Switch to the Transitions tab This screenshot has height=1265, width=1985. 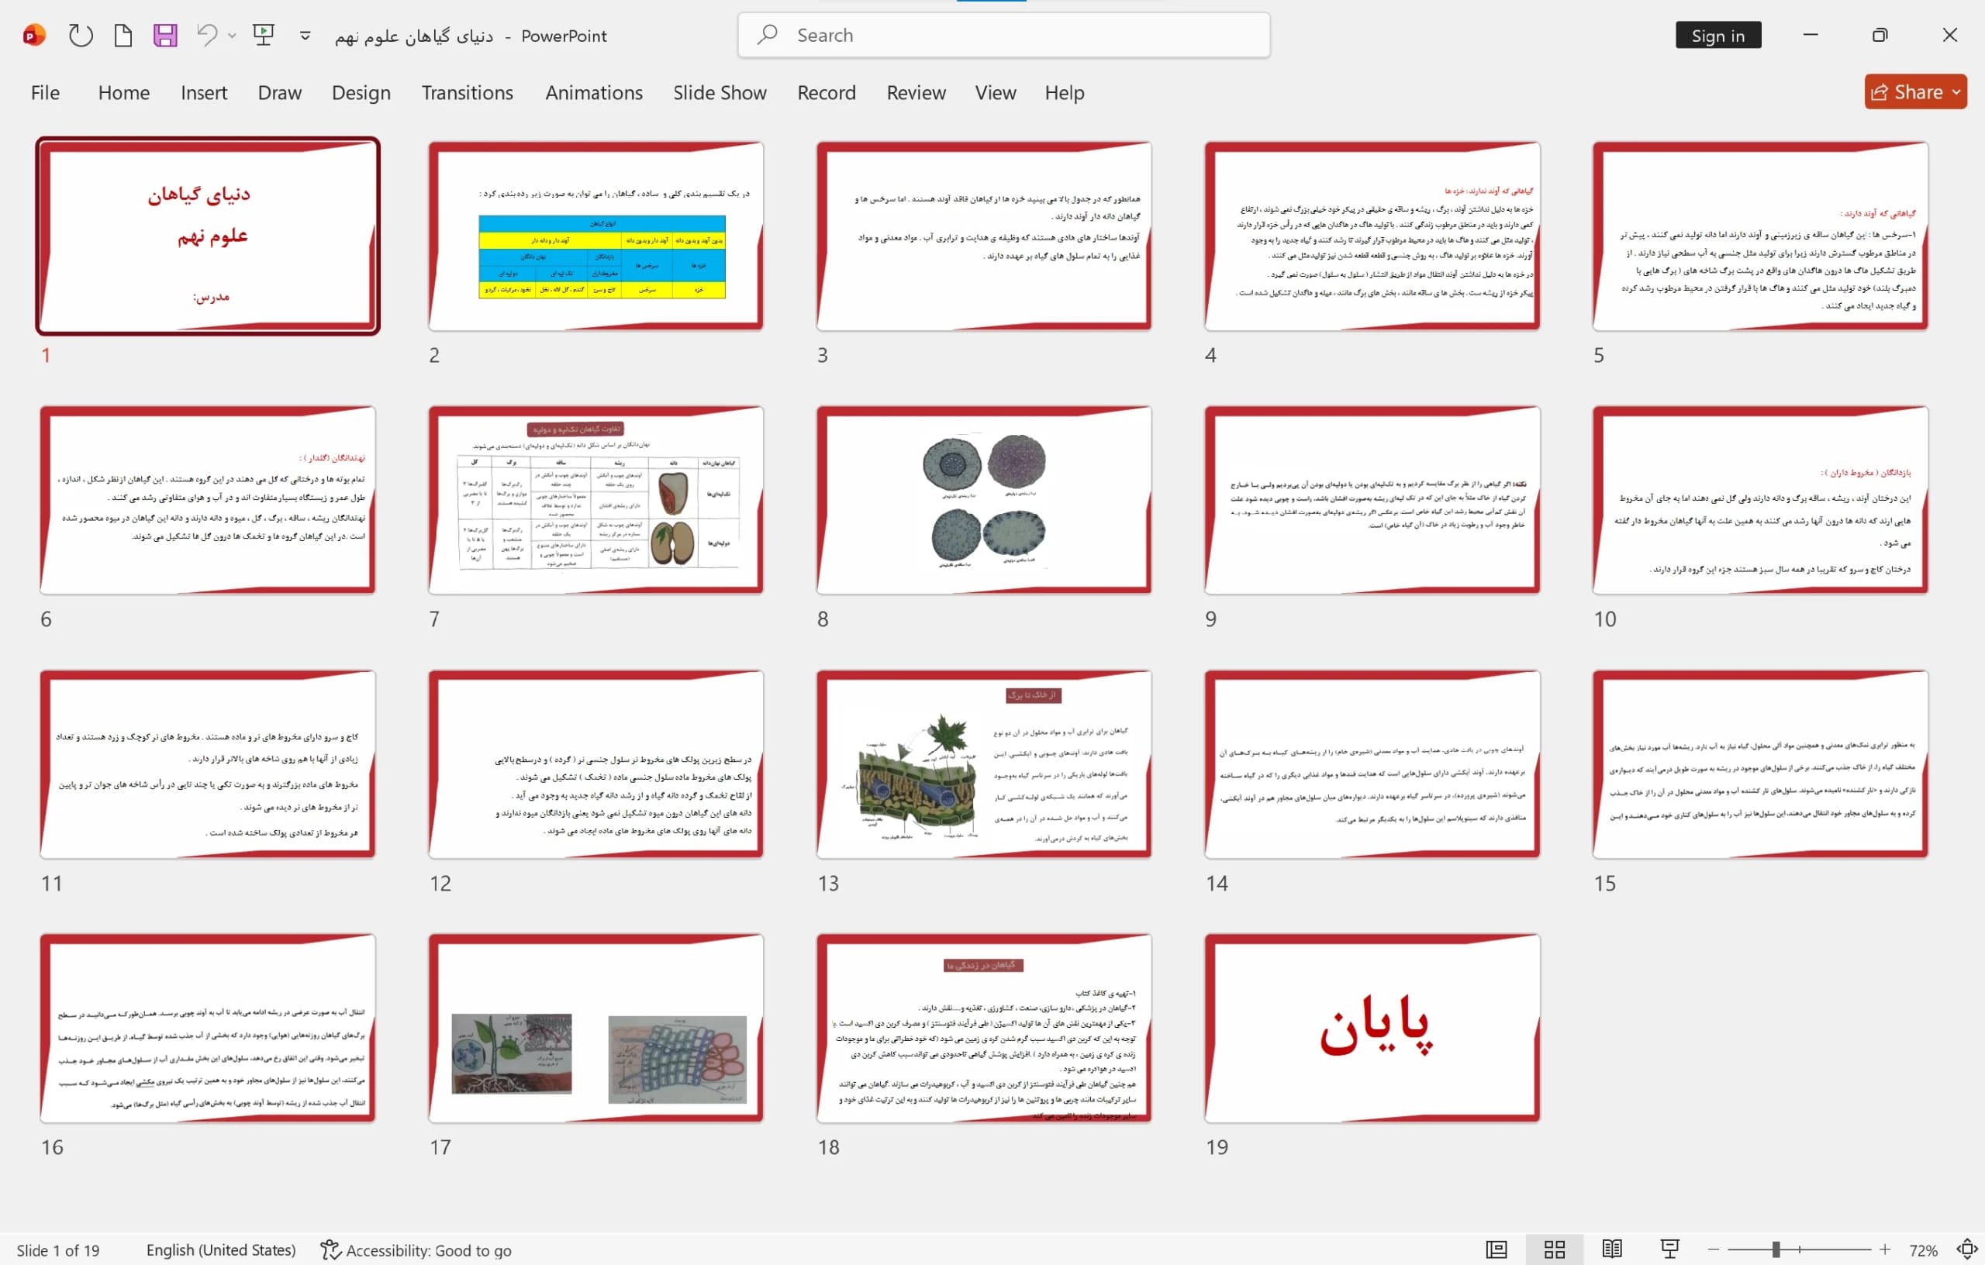click(468, 92)
